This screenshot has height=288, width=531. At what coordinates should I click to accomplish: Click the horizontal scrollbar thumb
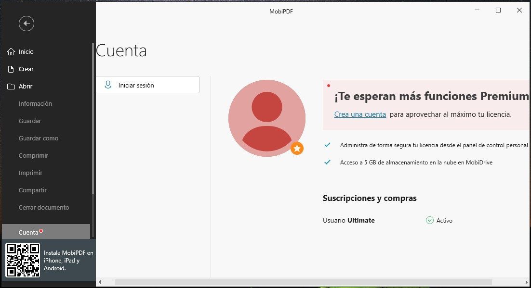click(303, 282)
